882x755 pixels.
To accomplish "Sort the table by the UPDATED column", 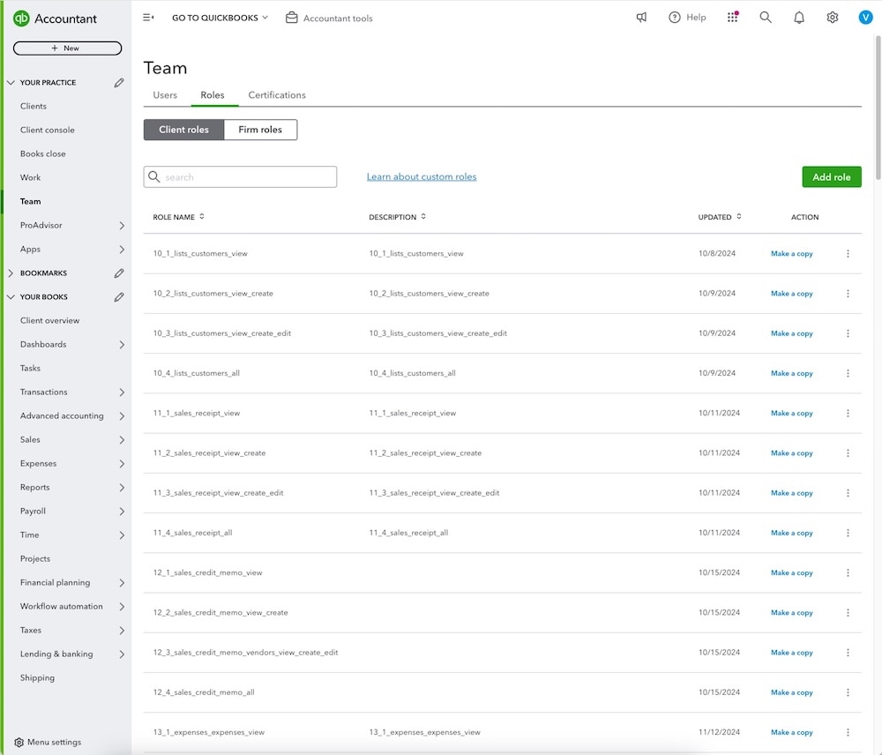I will pos(719,216).
